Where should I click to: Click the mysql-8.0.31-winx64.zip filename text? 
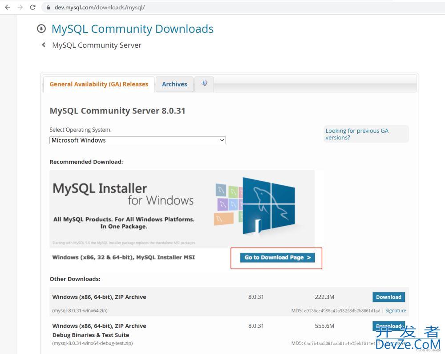point(80,310)
